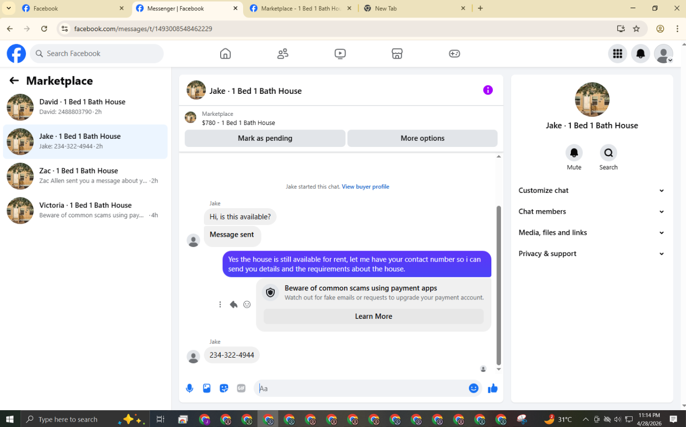
Task: Open a new browser tab plus button
Action: click(x=480, y=8)
